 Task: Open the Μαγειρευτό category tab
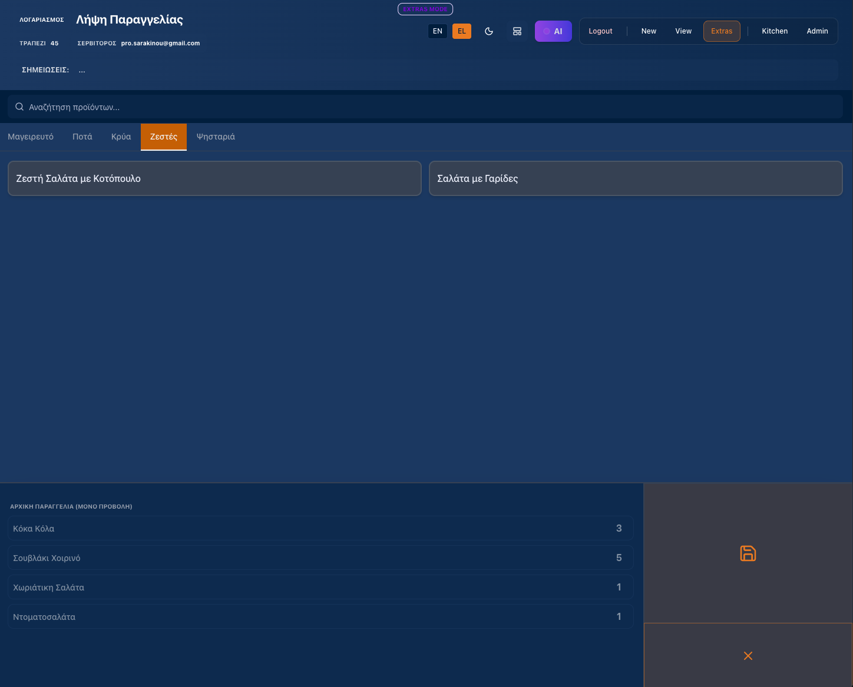pyautogui.click(x=31, y=137)
